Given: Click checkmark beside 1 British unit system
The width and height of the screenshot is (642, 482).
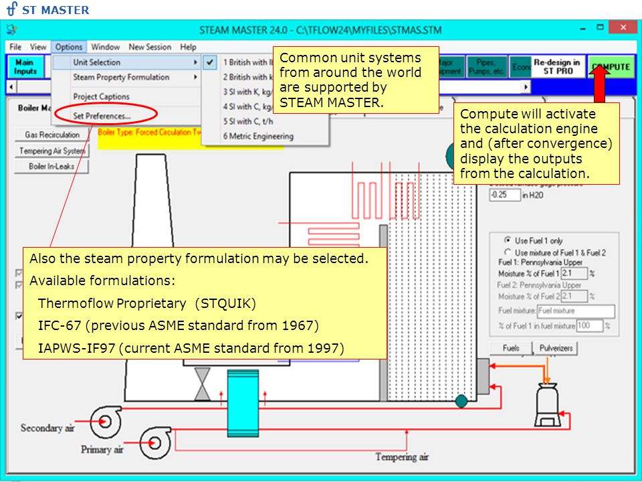Looking at the screenshot, I should tap(209, 62).
